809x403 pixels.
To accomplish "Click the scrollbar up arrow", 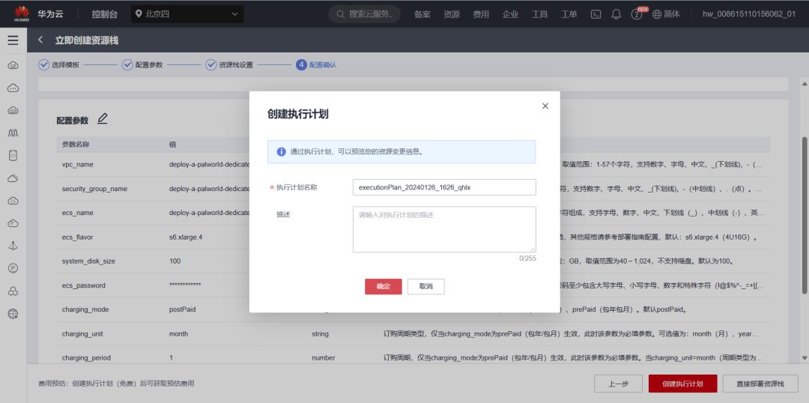I will click(804, 83).
